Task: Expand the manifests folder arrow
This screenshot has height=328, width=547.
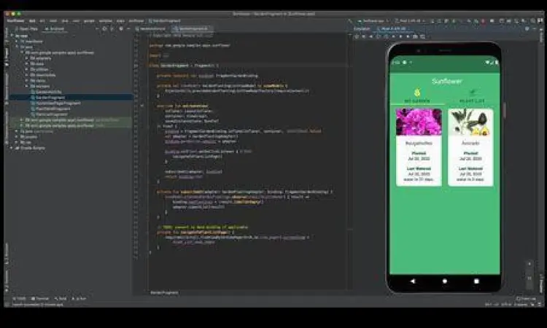Action: [x=18, y=42]
